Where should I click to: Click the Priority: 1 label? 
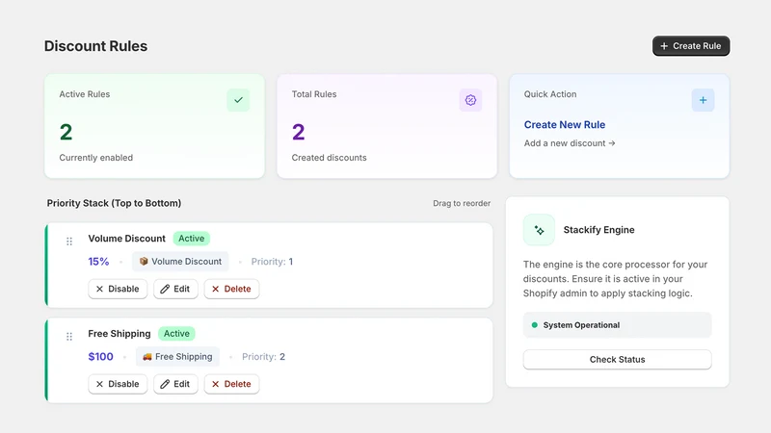272,262
